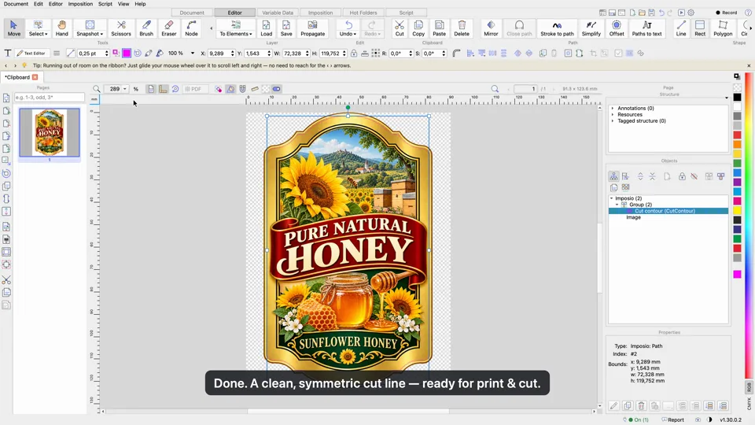
Task: Click the Paste clipboard button
Action: [439, 28]
